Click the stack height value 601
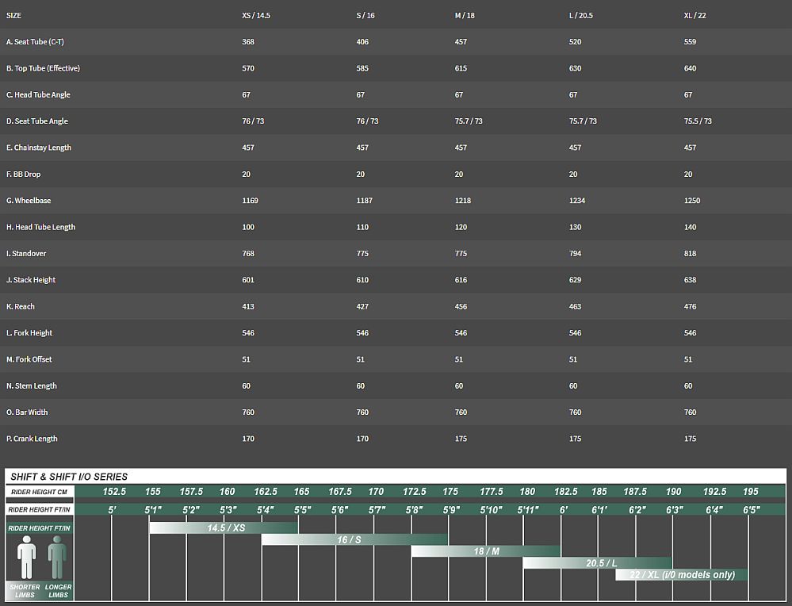Image resolution: width=792 pixels, height=606 pixels. tap(248, 280)
